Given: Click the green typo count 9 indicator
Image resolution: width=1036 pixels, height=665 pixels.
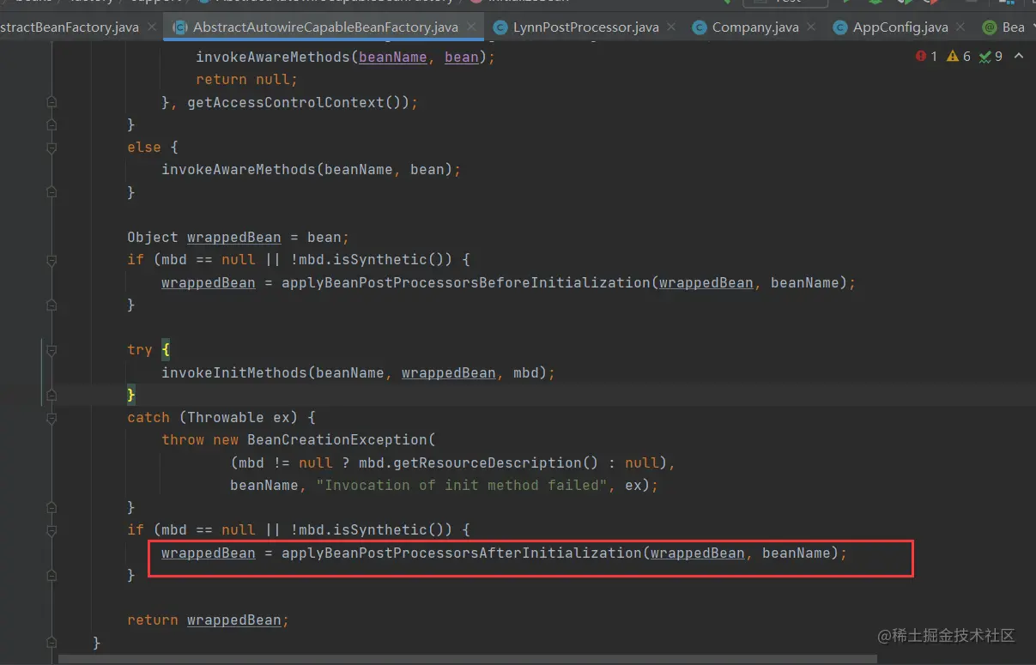Looking at the screenshot, I should coord(991,57).
